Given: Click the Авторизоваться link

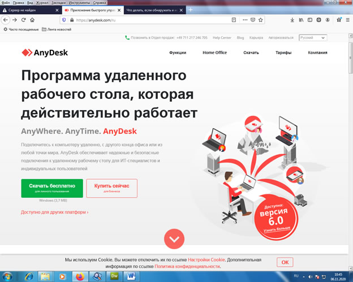Looking at the screenshot, I should click(x=281, y=38).
